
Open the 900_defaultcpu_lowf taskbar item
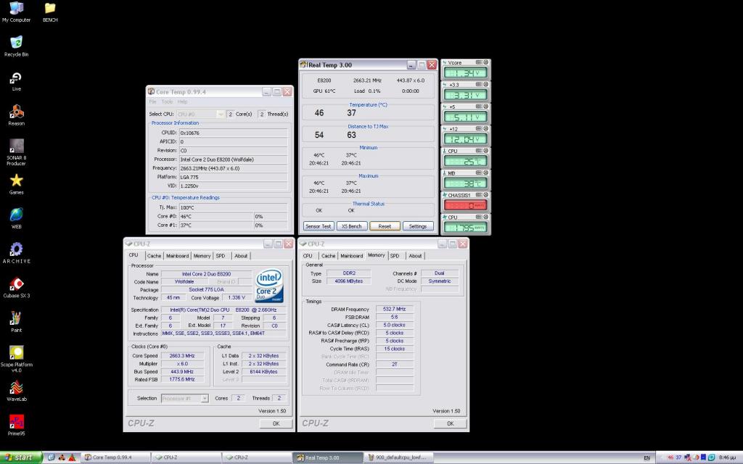point(400,457)
